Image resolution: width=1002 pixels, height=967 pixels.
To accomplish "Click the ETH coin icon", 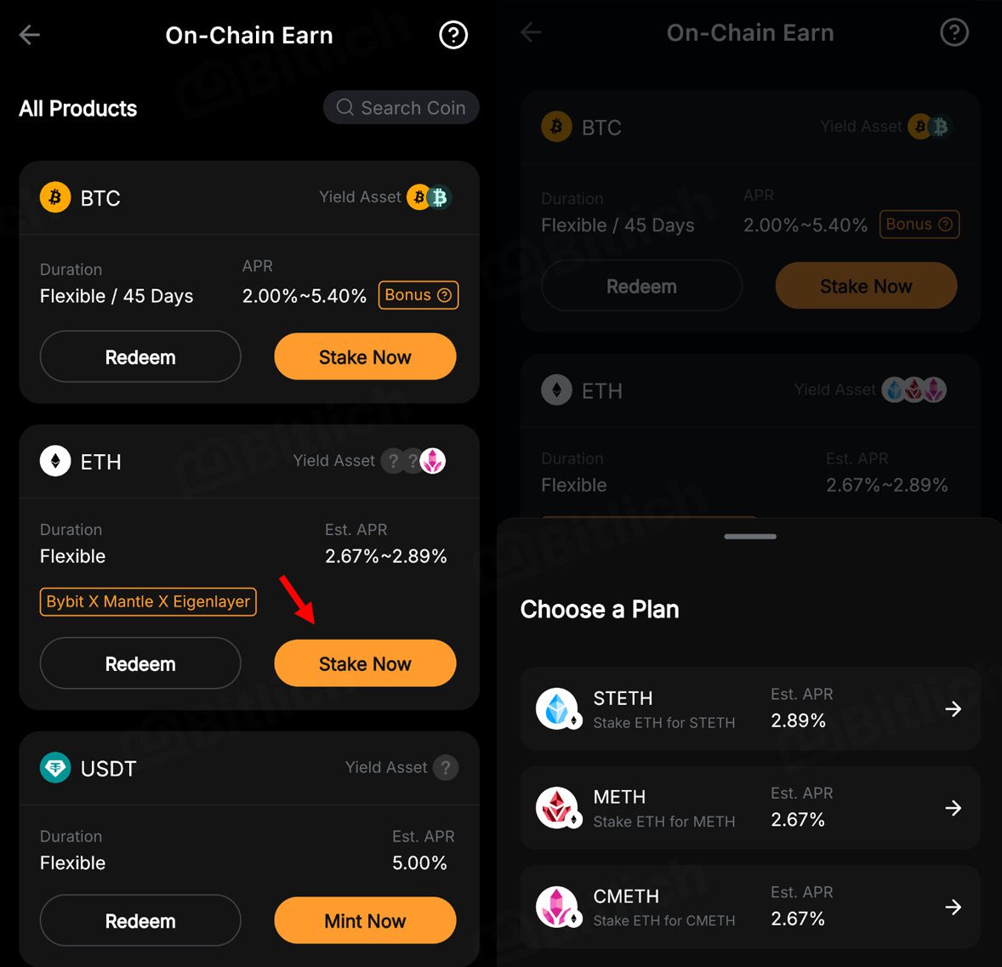I will (x=55, y=461).
